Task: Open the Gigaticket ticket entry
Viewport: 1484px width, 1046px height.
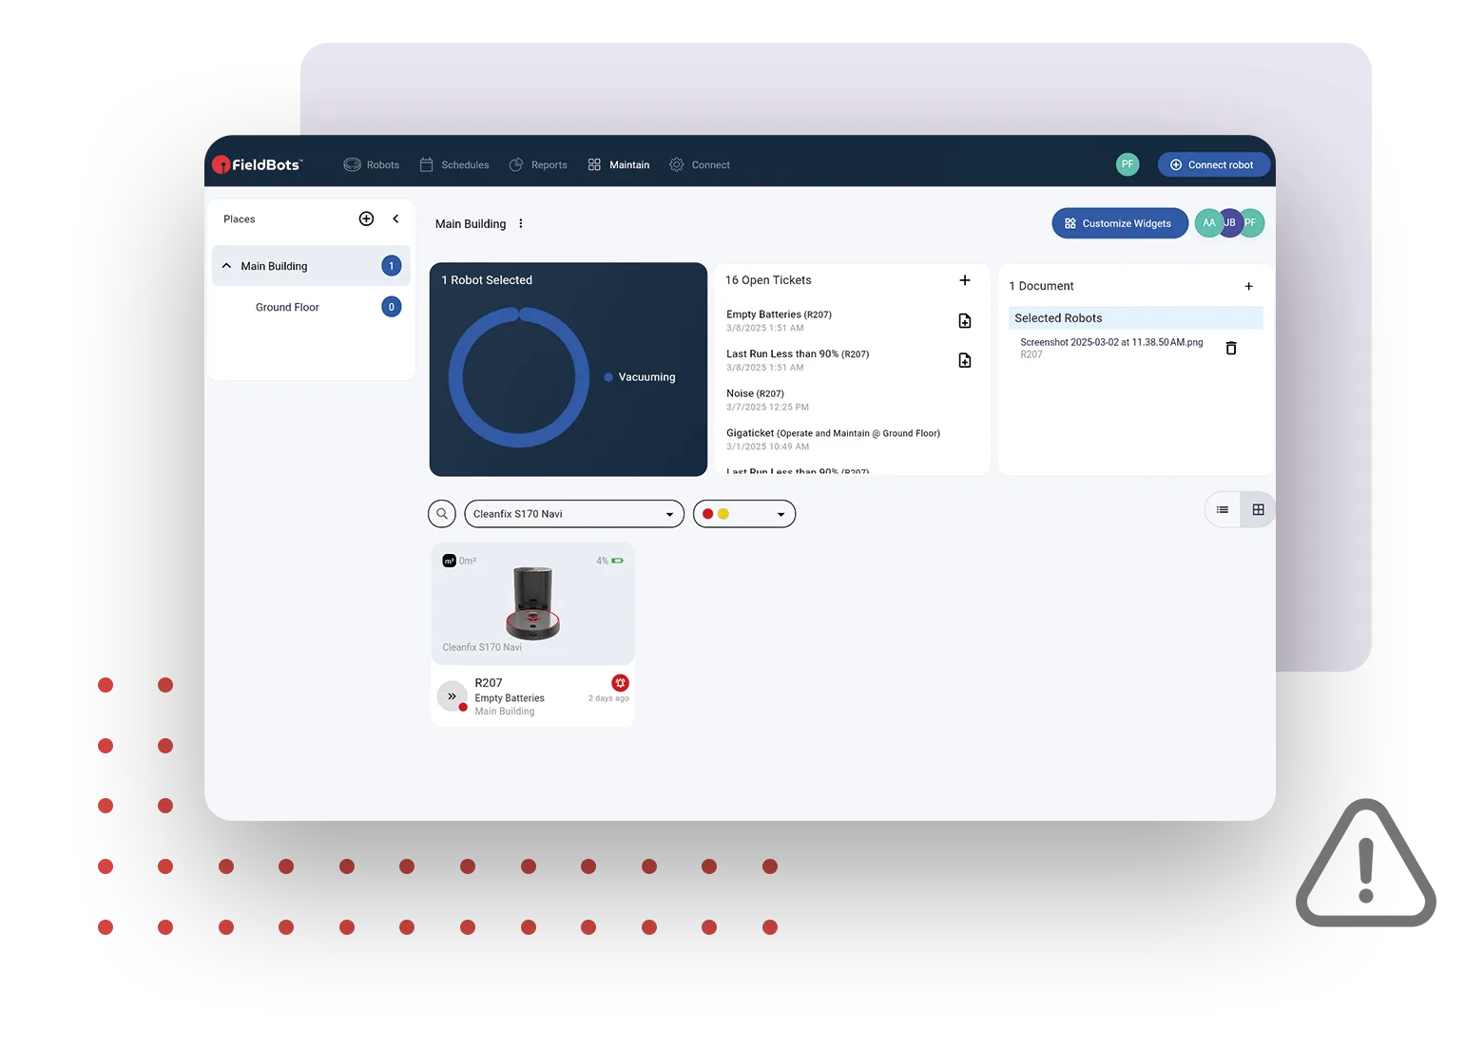Action: (x=833, y=439)
